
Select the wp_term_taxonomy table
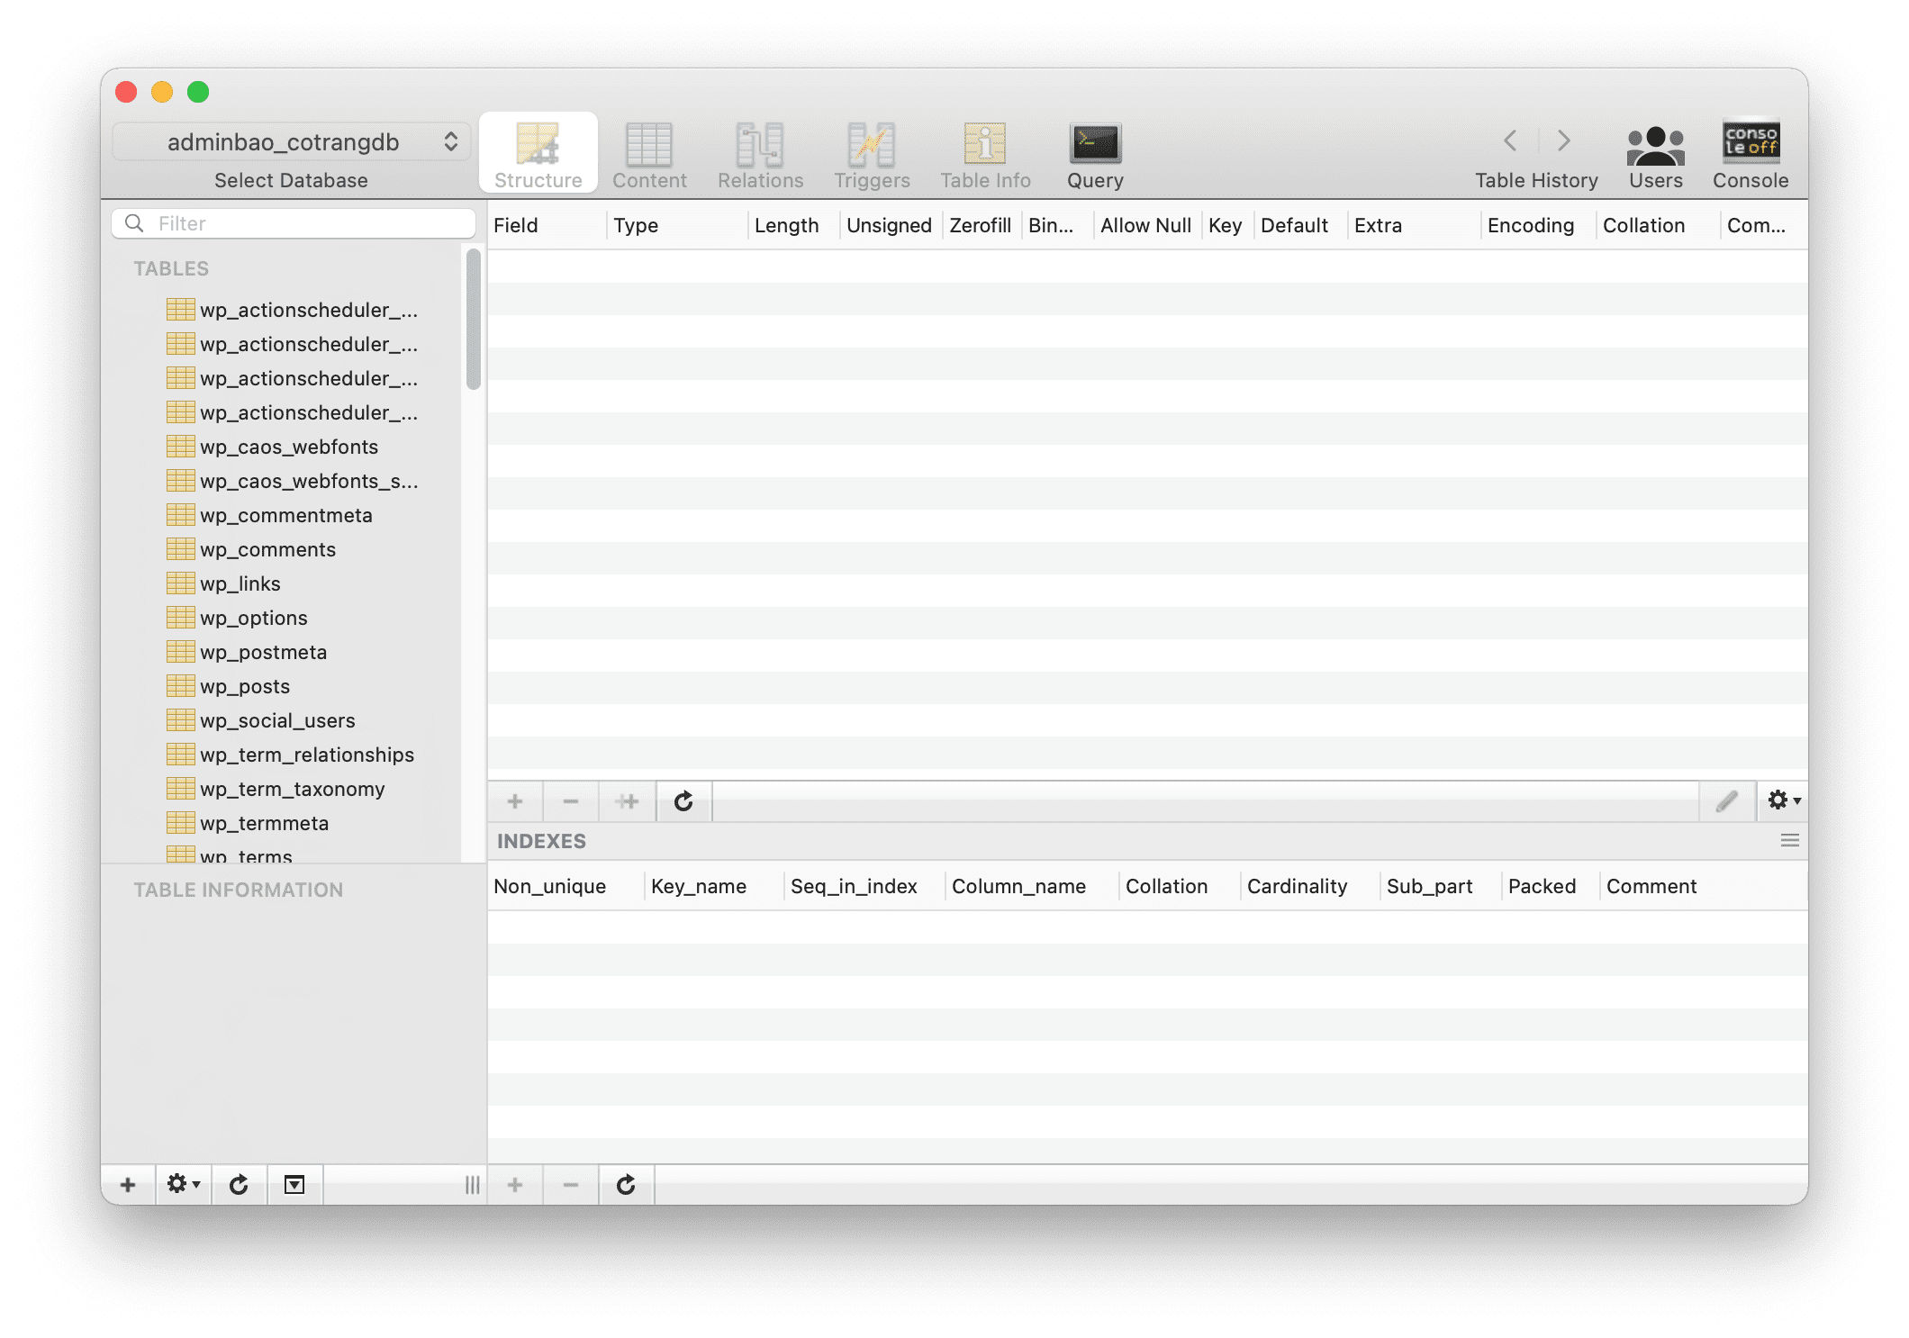pos(293,789)
